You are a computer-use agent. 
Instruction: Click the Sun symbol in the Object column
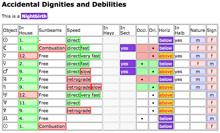[5, 40]
